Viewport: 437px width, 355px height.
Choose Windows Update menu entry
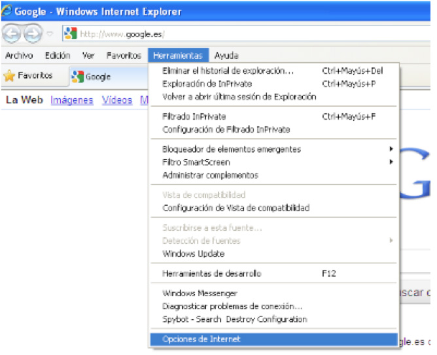pyautogui.click(x=273, y=254)
